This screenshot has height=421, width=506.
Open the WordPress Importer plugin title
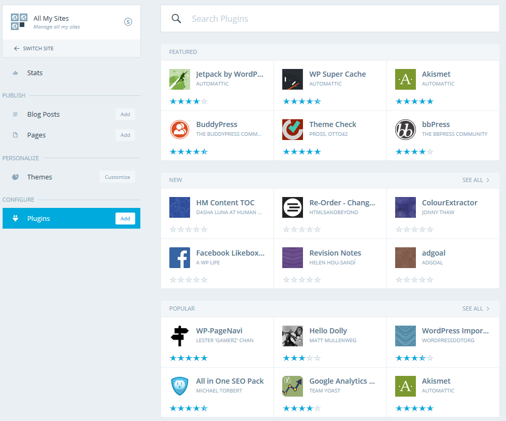(455, 331)
